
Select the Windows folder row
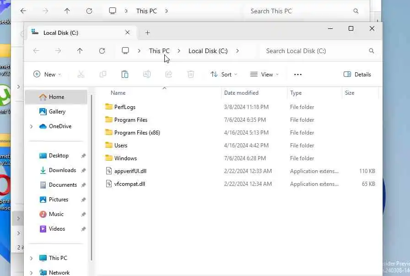[239, 158]
